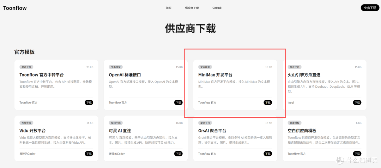Viewport: 381px width, 168px height.
Task: Click the 官方模板 section heading
Action: click(x=24, y=52)
